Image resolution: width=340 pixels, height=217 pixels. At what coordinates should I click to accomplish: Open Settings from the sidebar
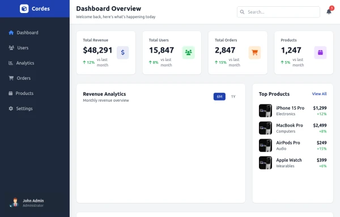(35, 108)
